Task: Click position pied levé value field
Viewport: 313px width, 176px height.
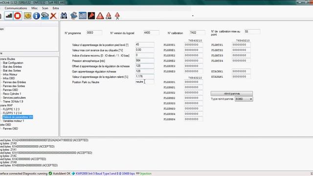Action: click(x=145, y=44)
